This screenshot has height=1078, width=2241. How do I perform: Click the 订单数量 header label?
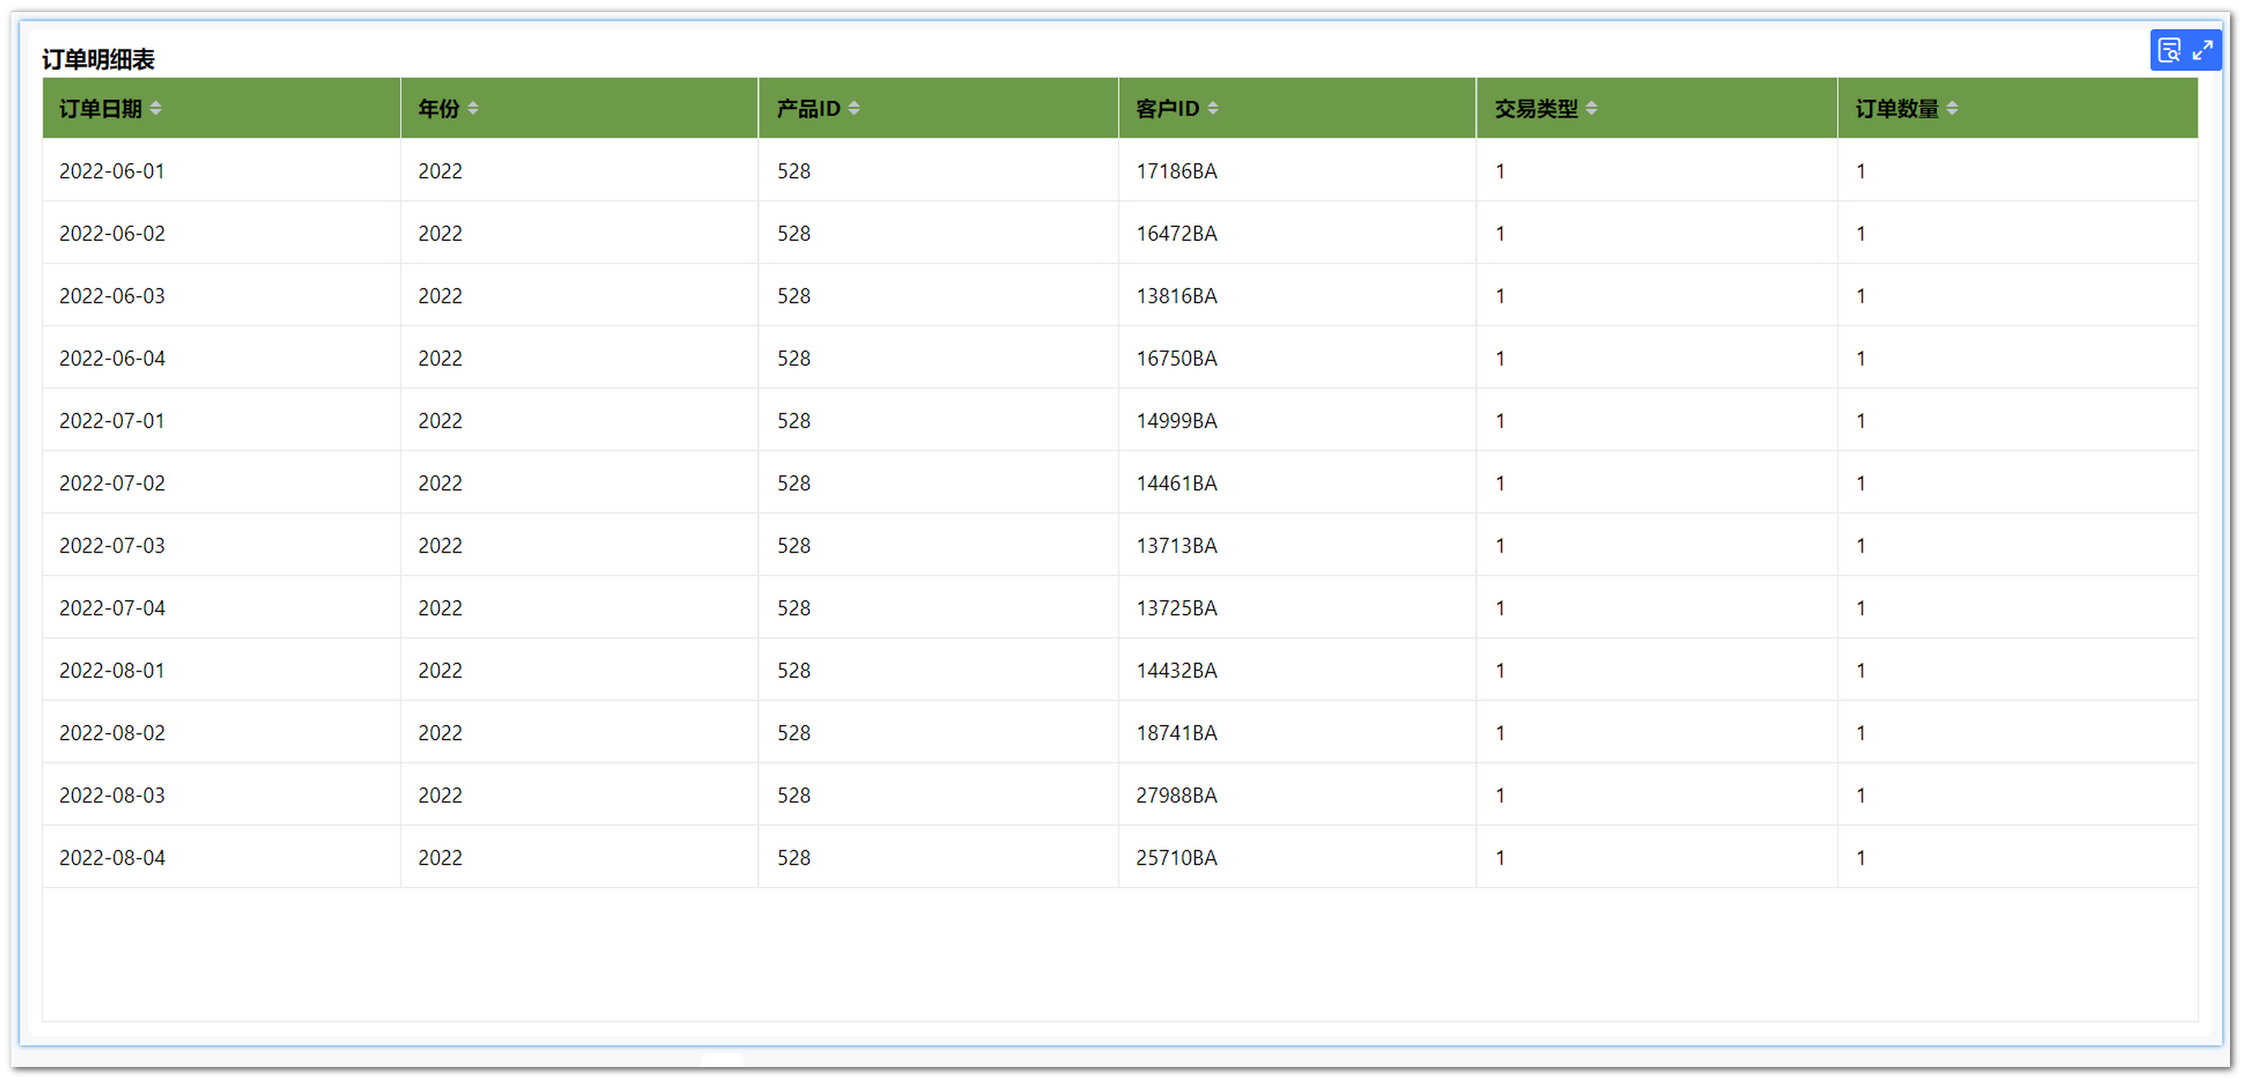1897,109
